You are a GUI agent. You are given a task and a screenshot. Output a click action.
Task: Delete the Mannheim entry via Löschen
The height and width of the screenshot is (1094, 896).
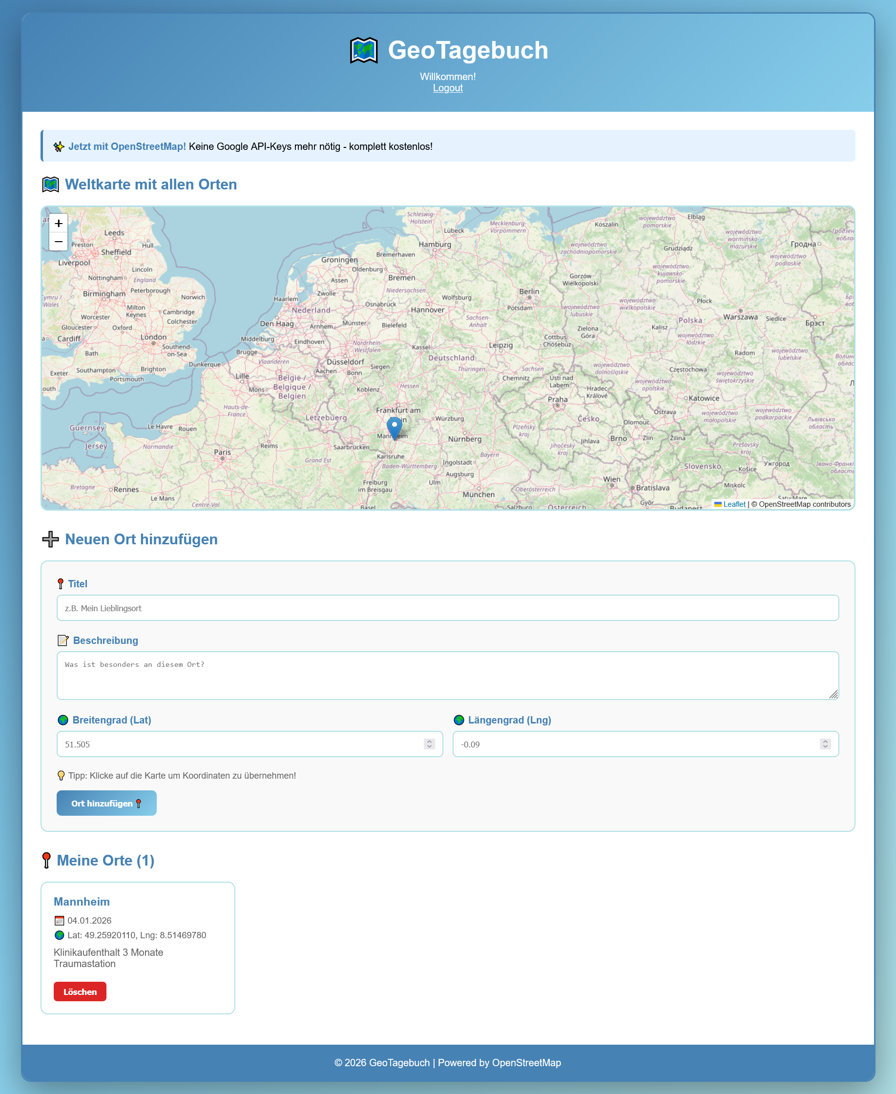pos(80,991)
